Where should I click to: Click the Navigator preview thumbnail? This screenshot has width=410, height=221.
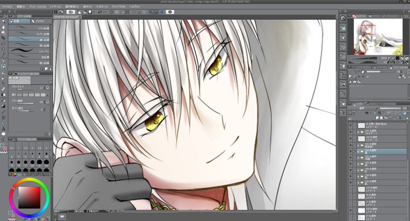point(378,37)
